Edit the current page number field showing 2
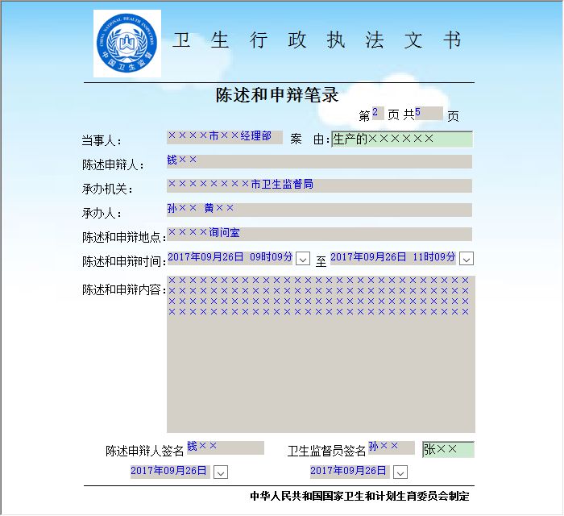 [x=378, y=114]
